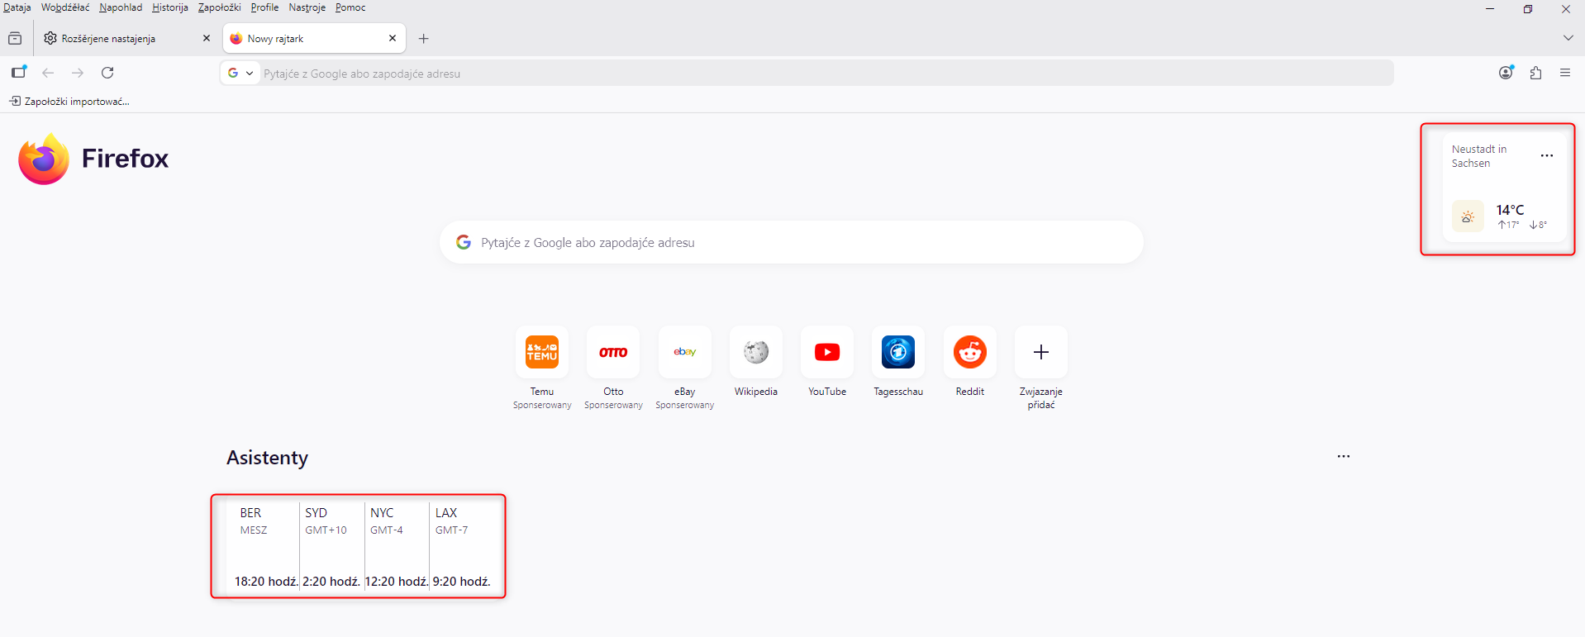Restore down the Firefox window

click(1528, 9)
